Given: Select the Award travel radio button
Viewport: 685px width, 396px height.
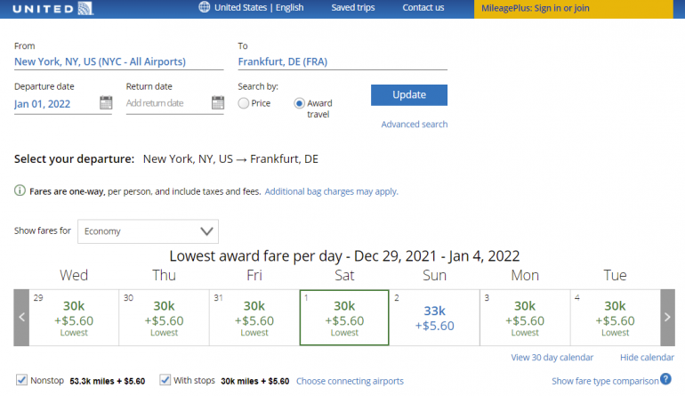Looking at the screenshot, I should click(x=300, y=103).
